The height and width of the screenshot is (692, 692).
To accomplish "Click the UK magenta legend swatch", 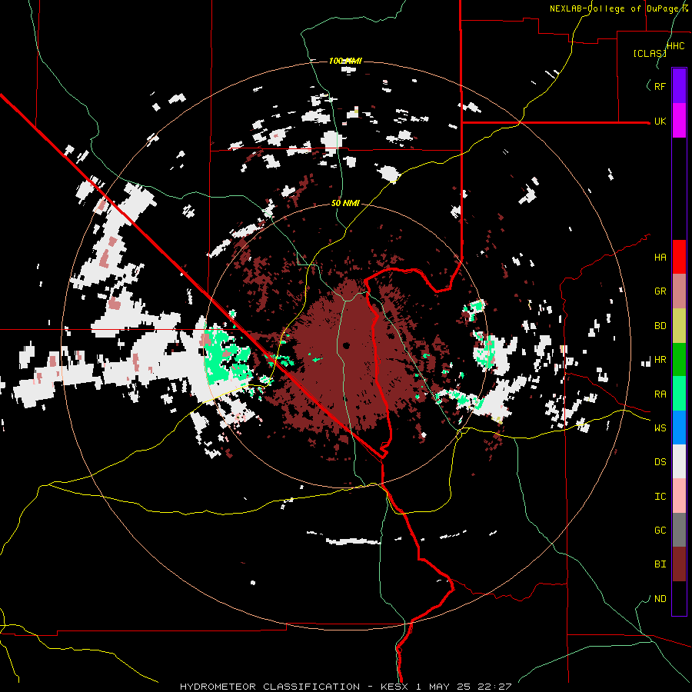I will tap(679, 120).
